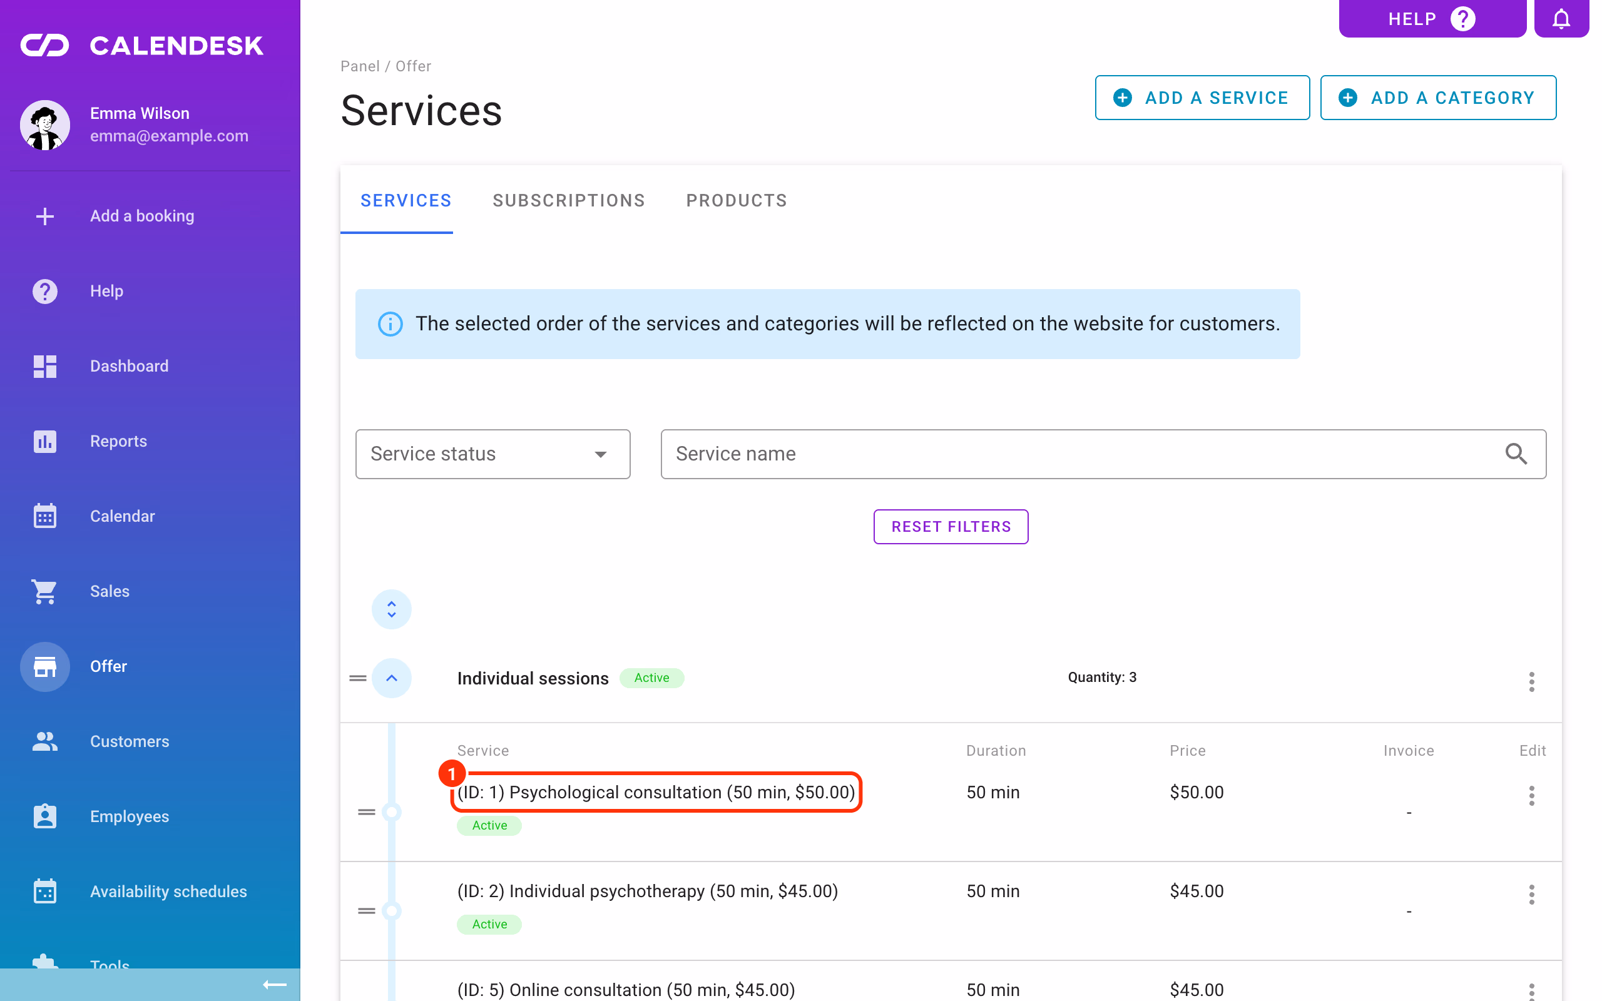Switch to the SUBSCRIPTIONS tab
The height and width of the screenshot is (1001, 1602).
click(568, 201)
